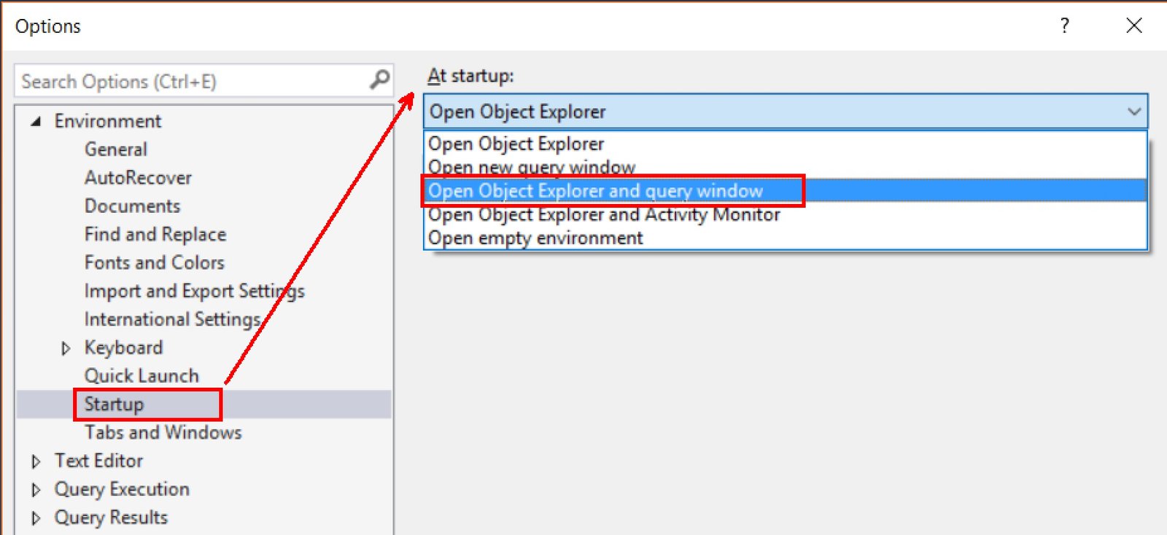Open Tabs and Windows settings
The height and width of the screenshot is (535, 1167).
tap(163, 433)
